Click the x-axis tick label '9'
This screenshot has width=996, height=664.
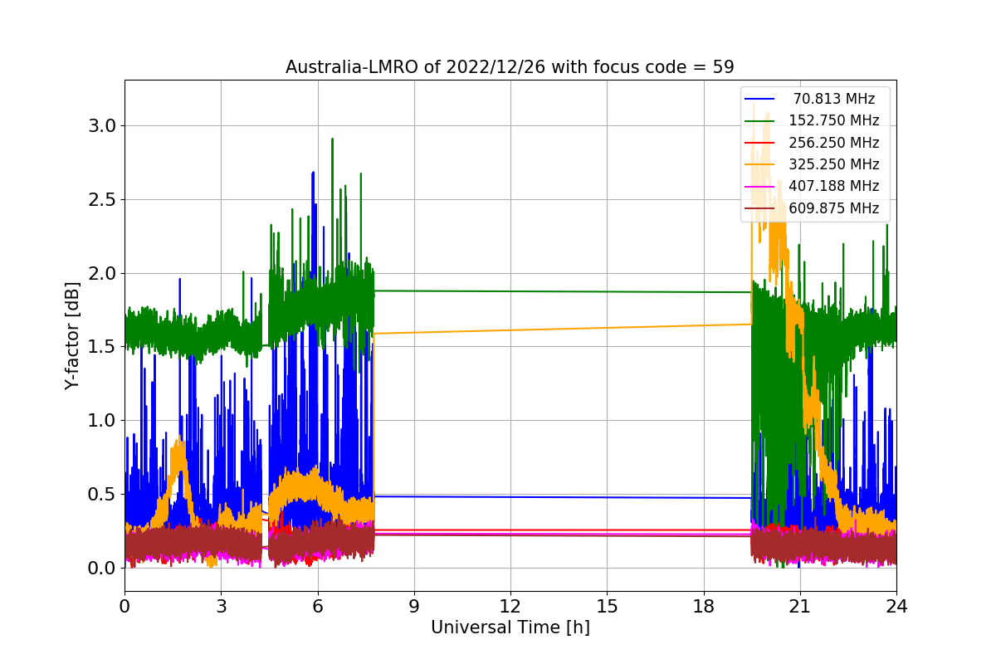click(413, 606)
